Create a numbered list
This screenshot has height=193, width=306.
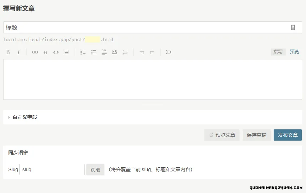(x=83, y=52)
